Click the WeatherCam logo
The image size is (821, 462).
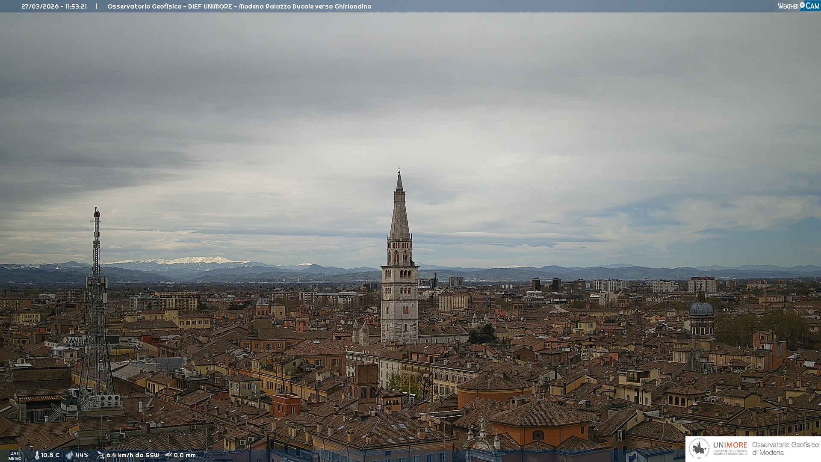[x=798, y=6]
